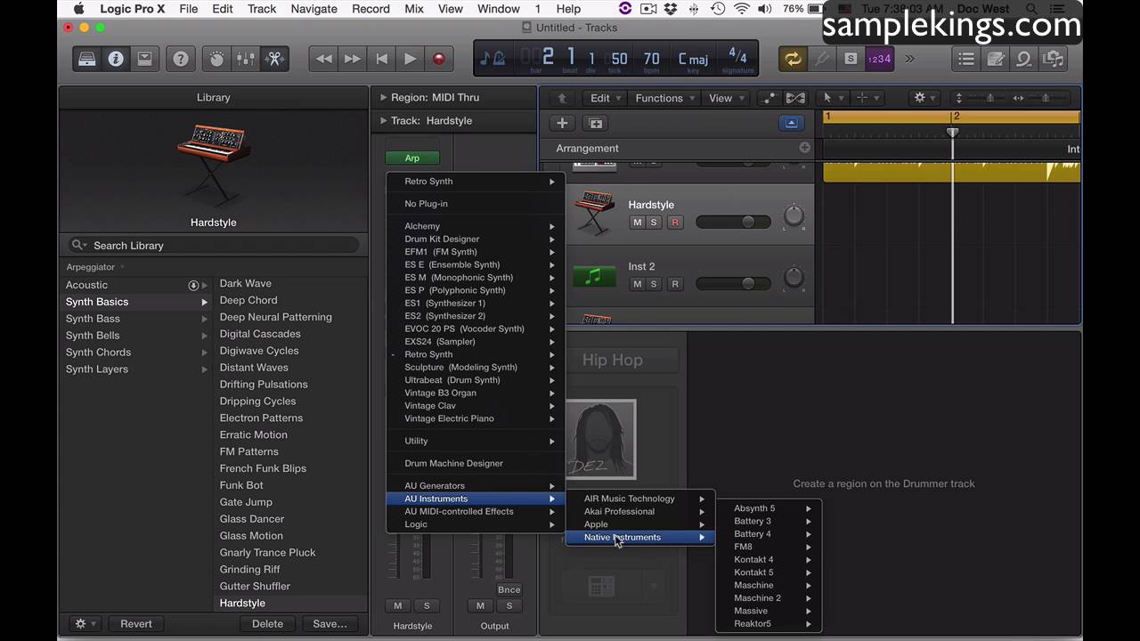This screenshot has height=641, width=1140.
Task: Click the Search Library field
Action: (214, 245)
